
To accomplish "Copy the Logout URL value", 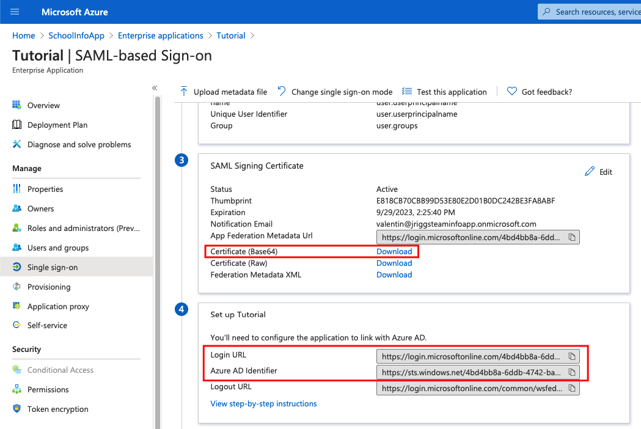I will (x=572, y=388).
